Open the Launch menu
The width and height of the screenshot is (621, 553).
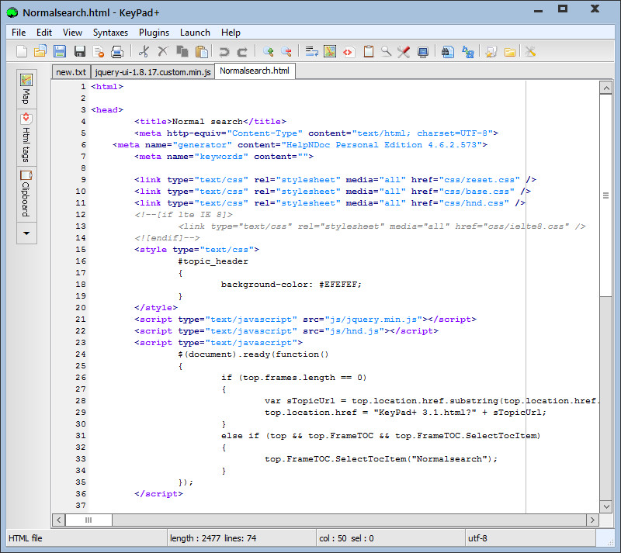point(195,33)
